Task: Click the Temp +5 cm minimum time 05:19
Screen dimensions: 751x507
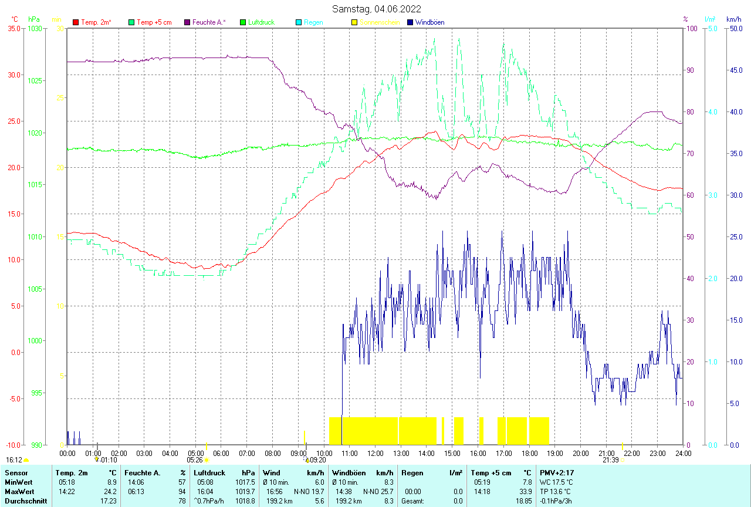Action: (482, 482)
